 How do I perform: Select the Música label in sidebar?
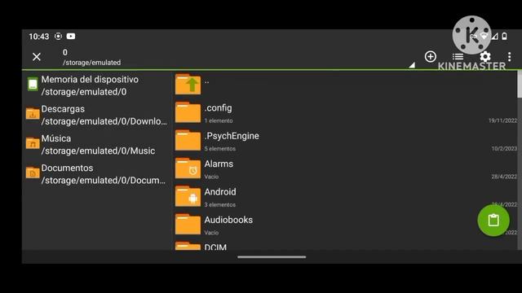[56, 138]
